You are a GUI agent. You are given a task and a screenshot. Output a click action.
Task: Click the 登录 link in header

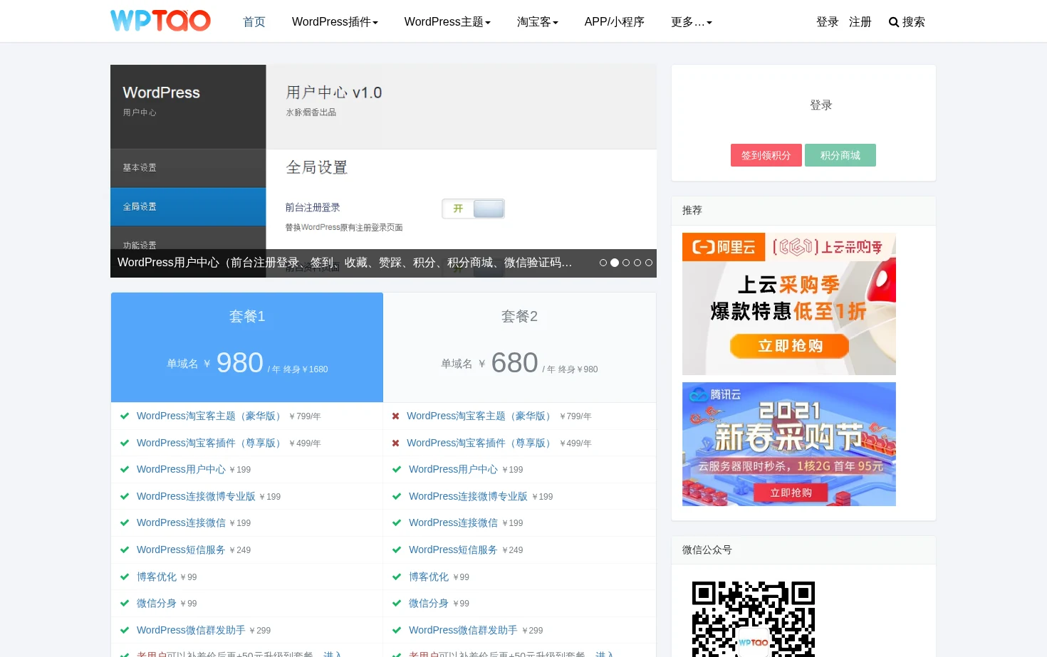pos(827,21)
